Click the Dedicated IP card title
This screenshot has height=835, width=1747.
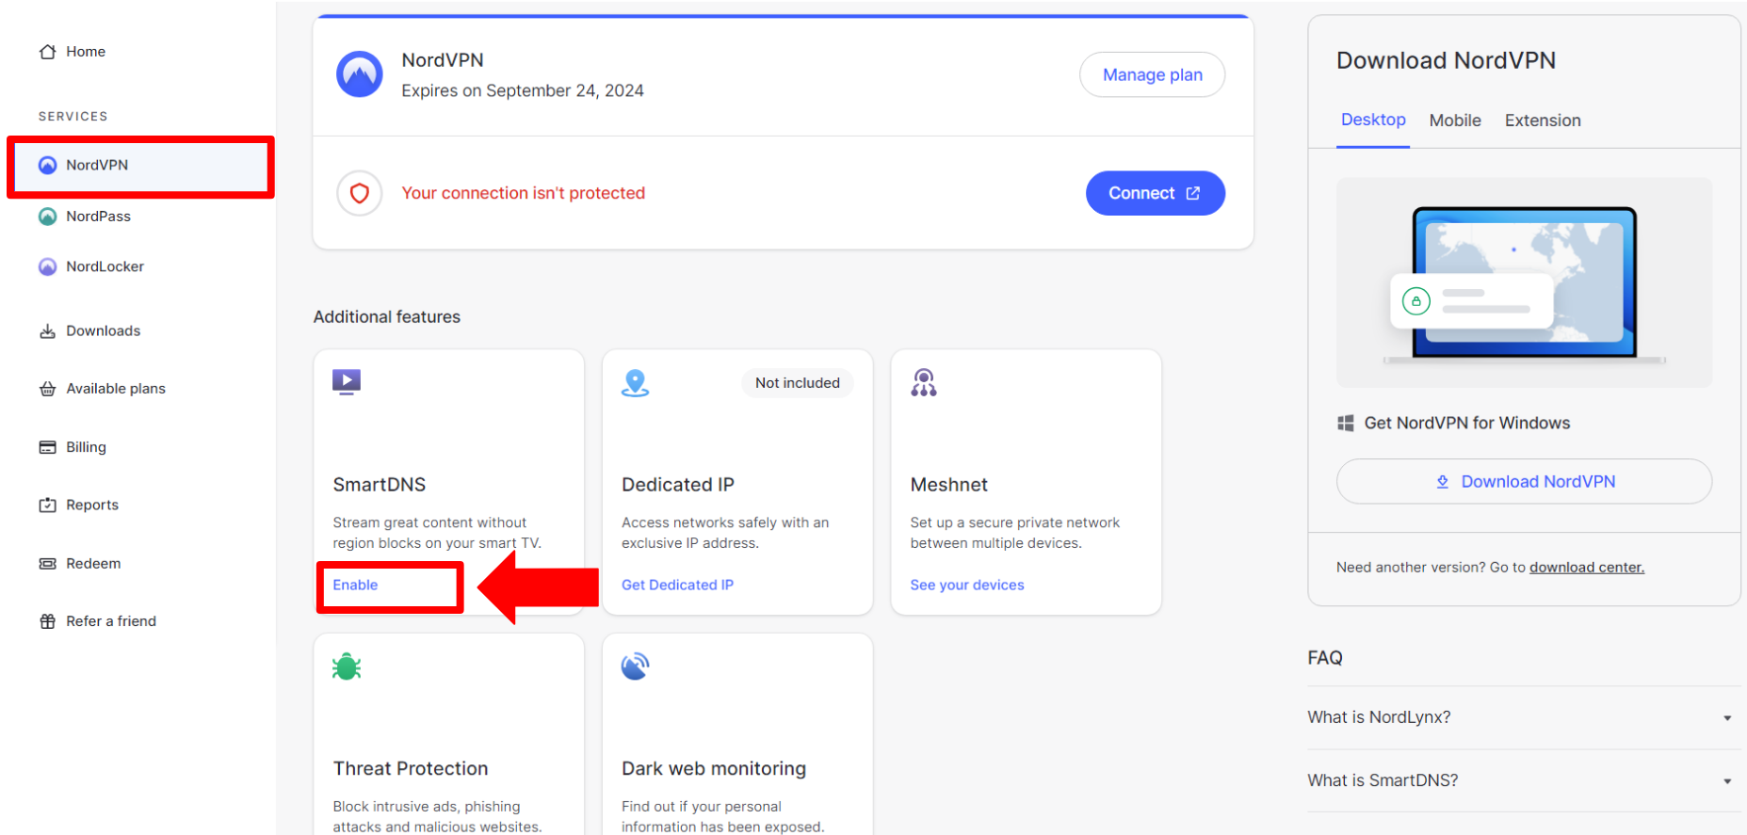[x=678, y=485]
